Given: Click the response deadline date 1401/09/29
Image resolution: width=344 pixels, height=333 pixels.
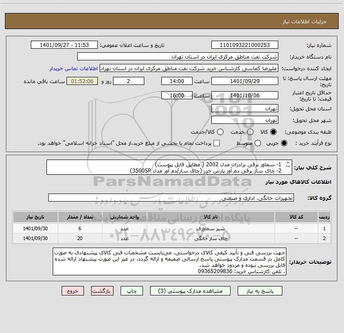Looking at the screenshot, I should point(245,81).
